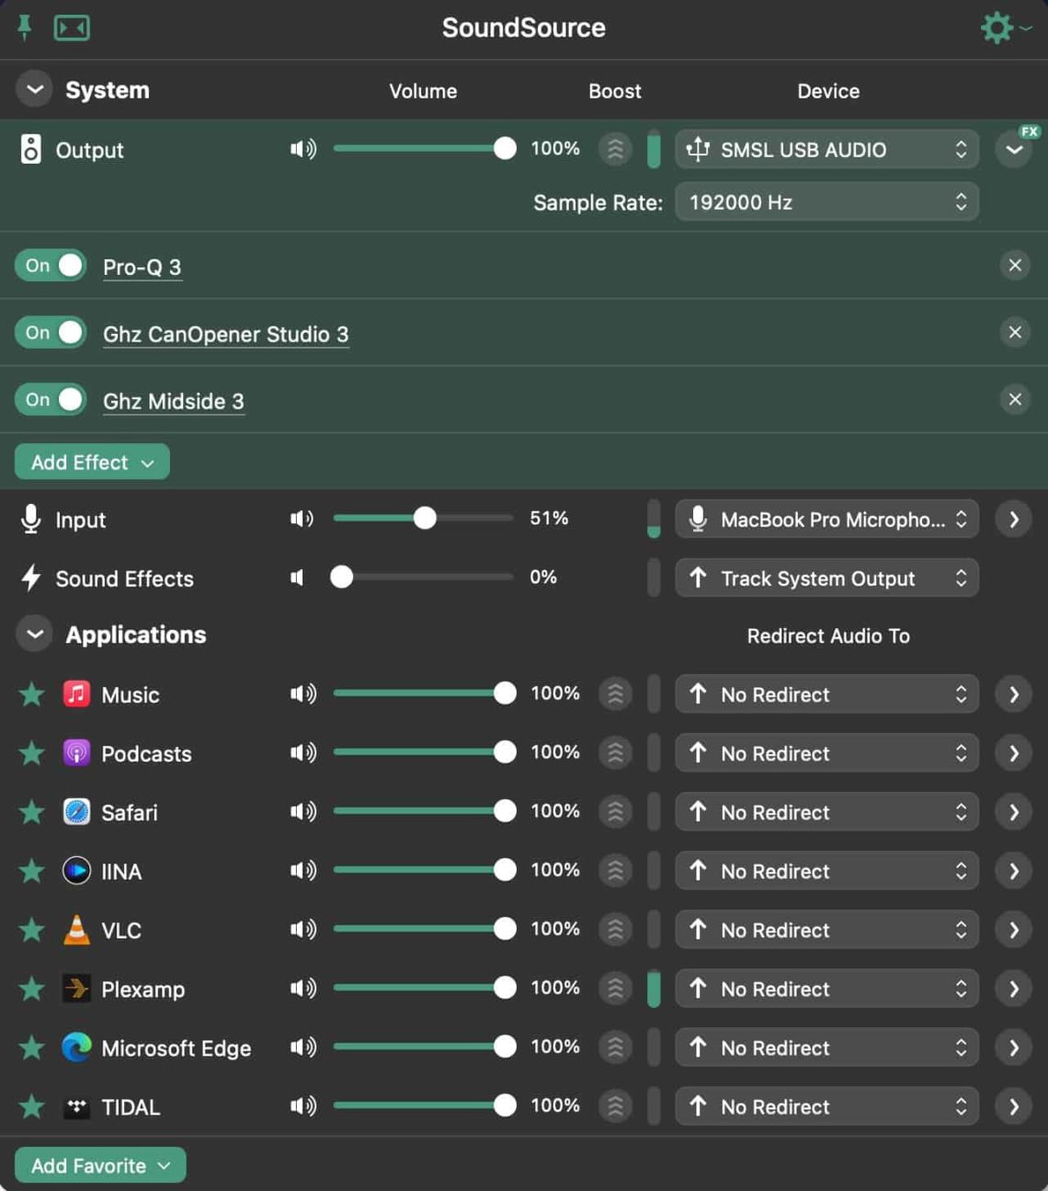1048x1191 pixels.
Task: Click the Podcasts app icon
Action: [76, 753]
